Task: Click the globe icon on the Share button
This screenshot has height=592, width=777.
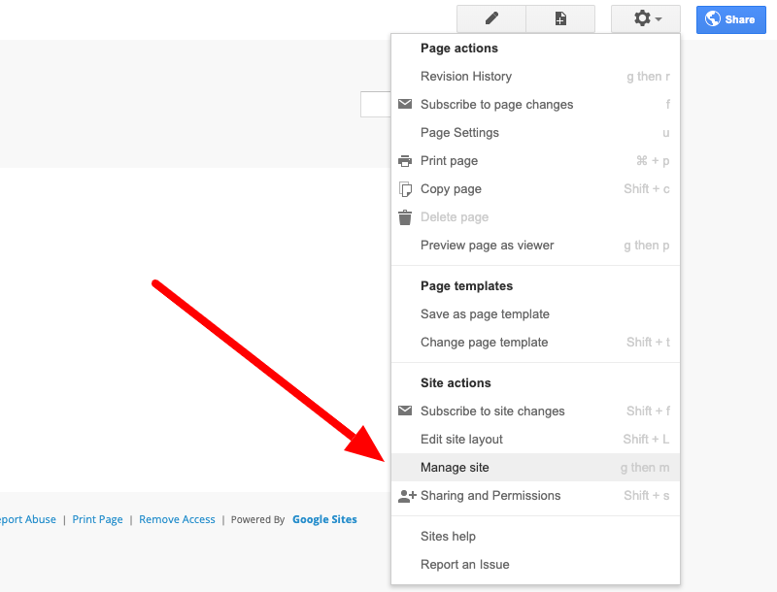Action: tap(714, 19)
